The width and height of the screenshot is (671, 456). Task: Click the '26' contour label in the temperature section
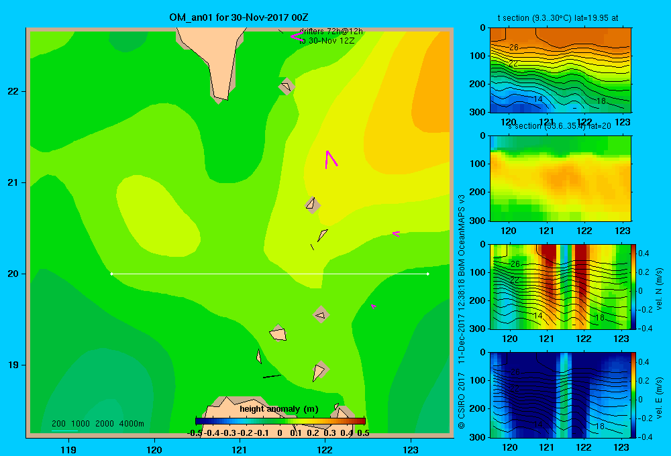click(514, 48)
